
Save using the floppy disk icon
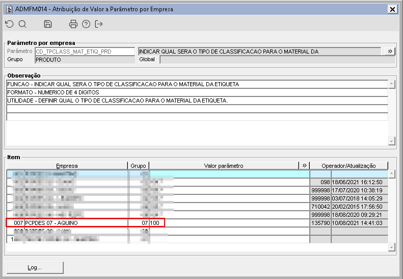pos(48,24)
